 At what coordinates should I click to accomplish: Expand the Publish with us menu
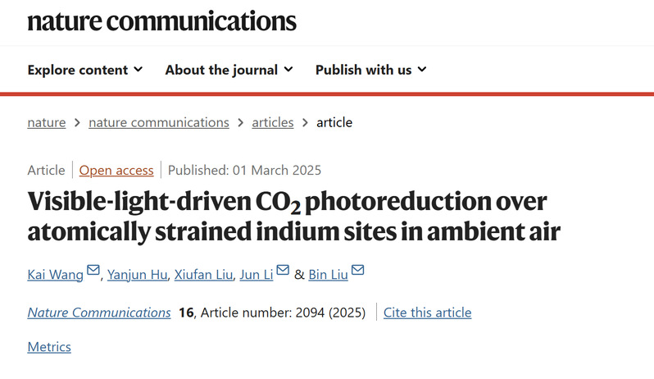pyautogui.click(x=370, y=70)
